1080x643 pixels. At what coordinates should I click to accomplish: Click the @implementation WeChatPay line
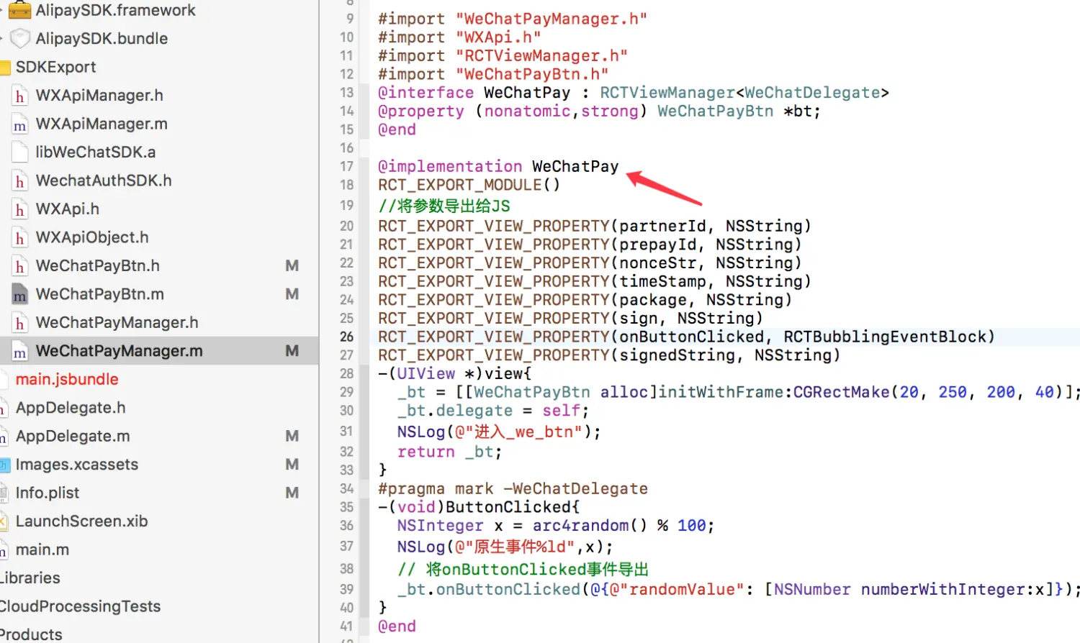tap(498, 167)
